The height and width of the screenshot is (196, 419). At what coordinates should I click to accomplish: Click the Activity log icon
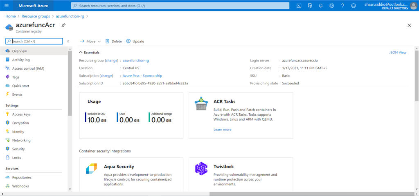pyautogui.click(x=7, y=59)
